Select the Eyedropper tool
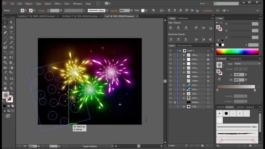Image resolution: width=265 pixels, height=149 pixels. tap(5, 73)
